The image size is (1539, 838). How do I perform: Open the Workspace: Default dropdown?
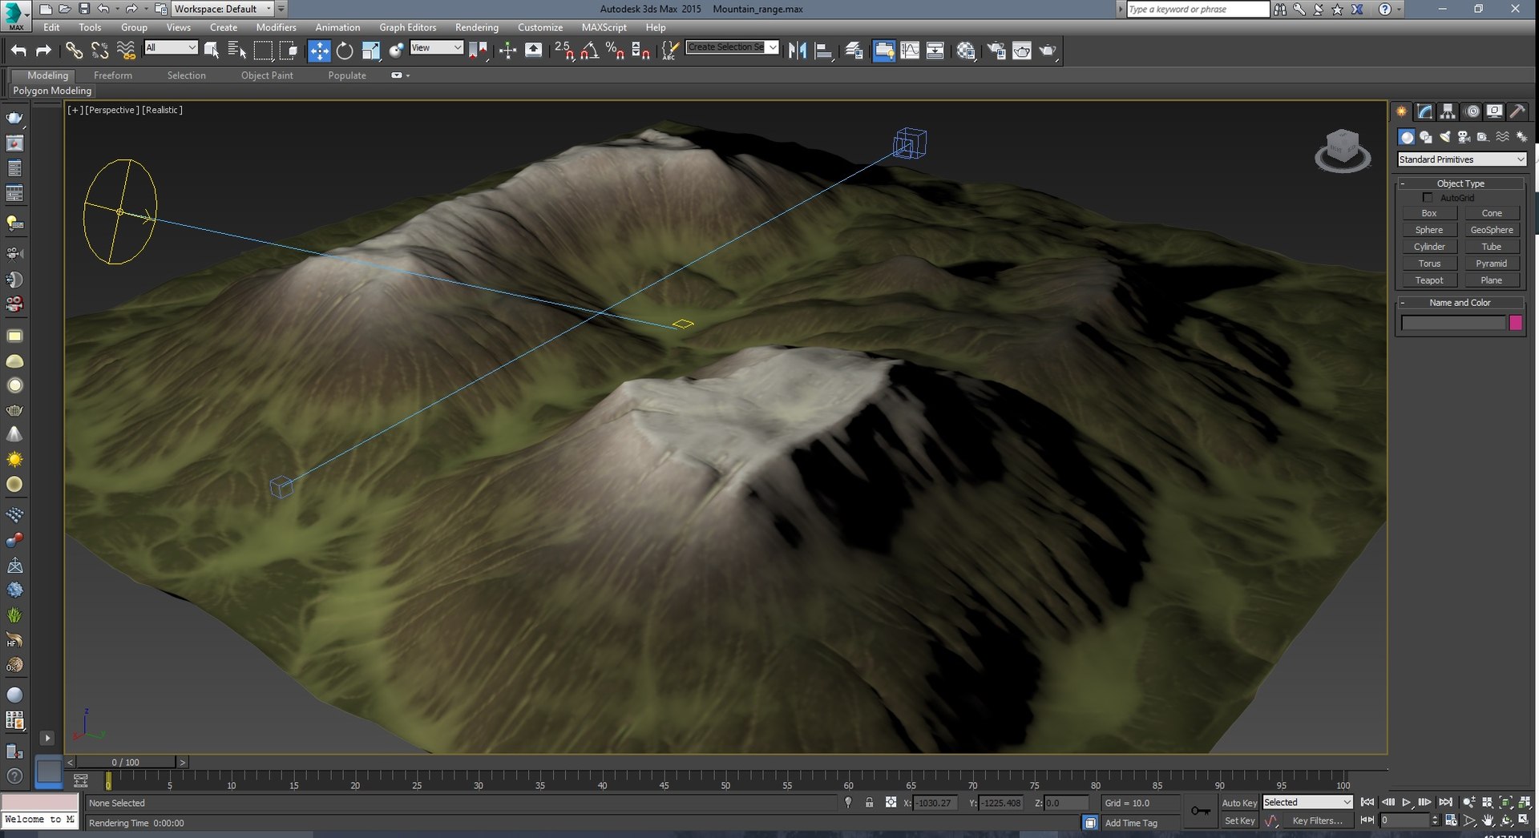[222, 9]
